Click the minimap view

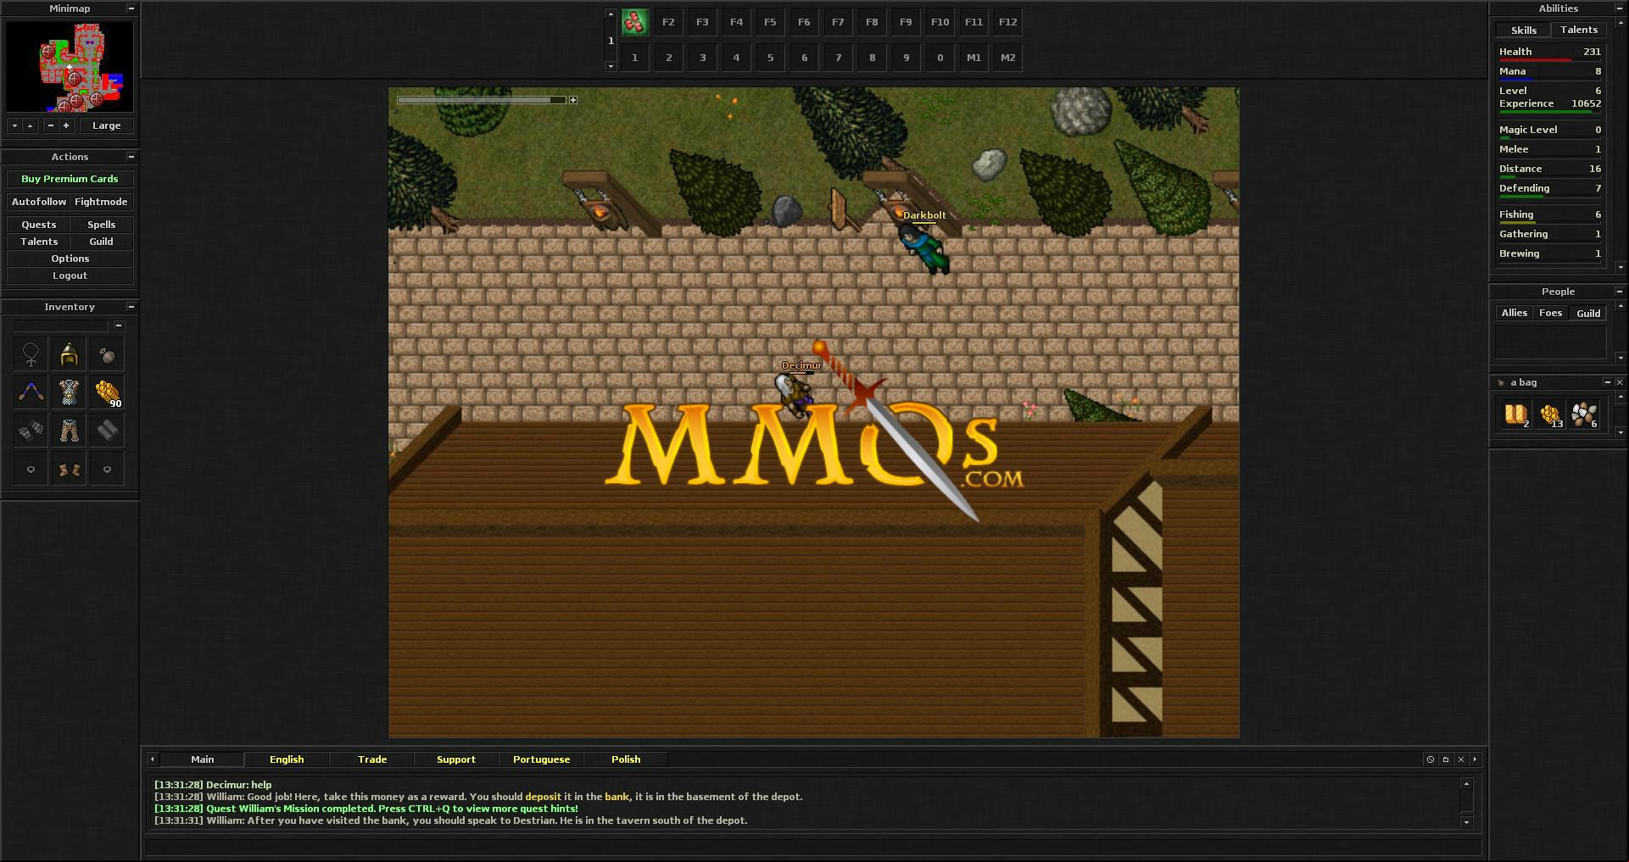click(x=70, y=66)
